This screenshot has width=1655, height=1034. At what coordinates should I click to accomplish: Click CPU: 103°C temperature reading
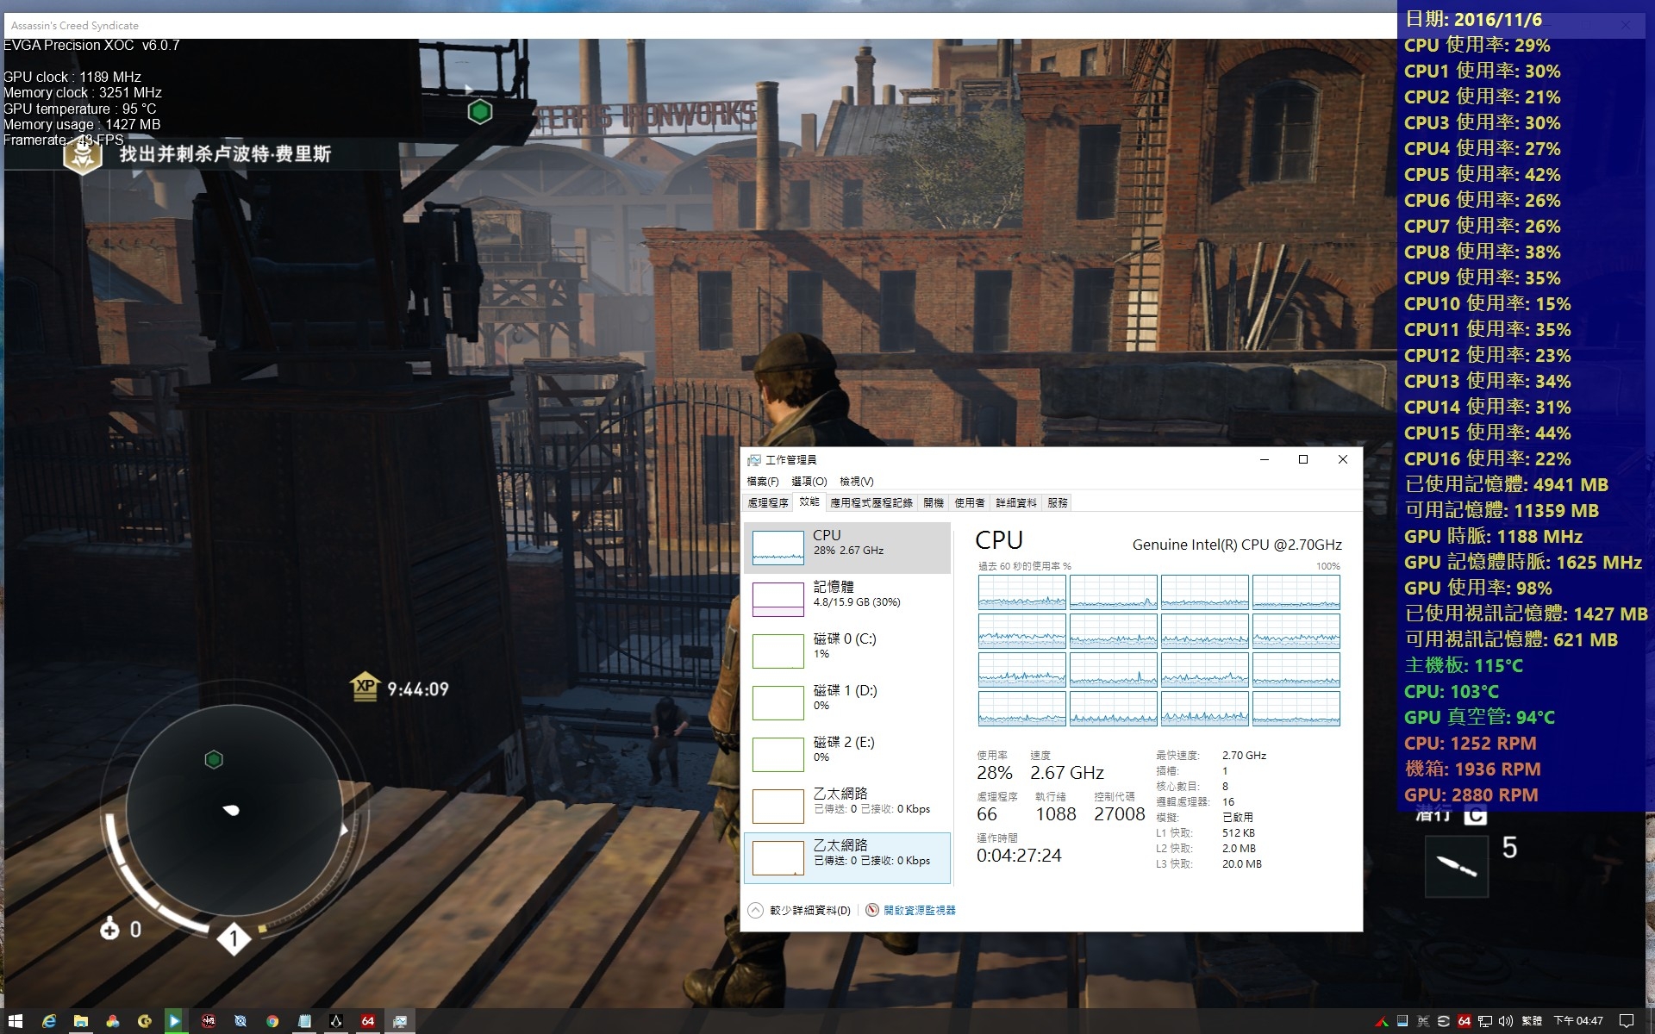(x=1452, y=691)
